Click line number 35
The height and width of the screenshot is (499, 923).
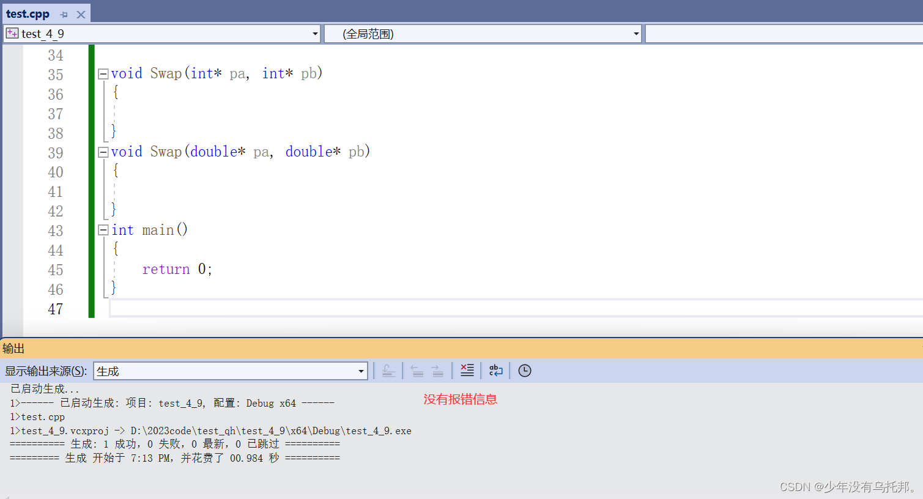coord(56,75)
